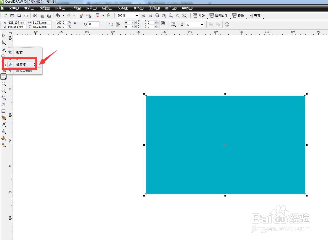Screen dimensions: 328x240
Task: Cut the selection with the scissors icon
Action: (x=35, y=16)
